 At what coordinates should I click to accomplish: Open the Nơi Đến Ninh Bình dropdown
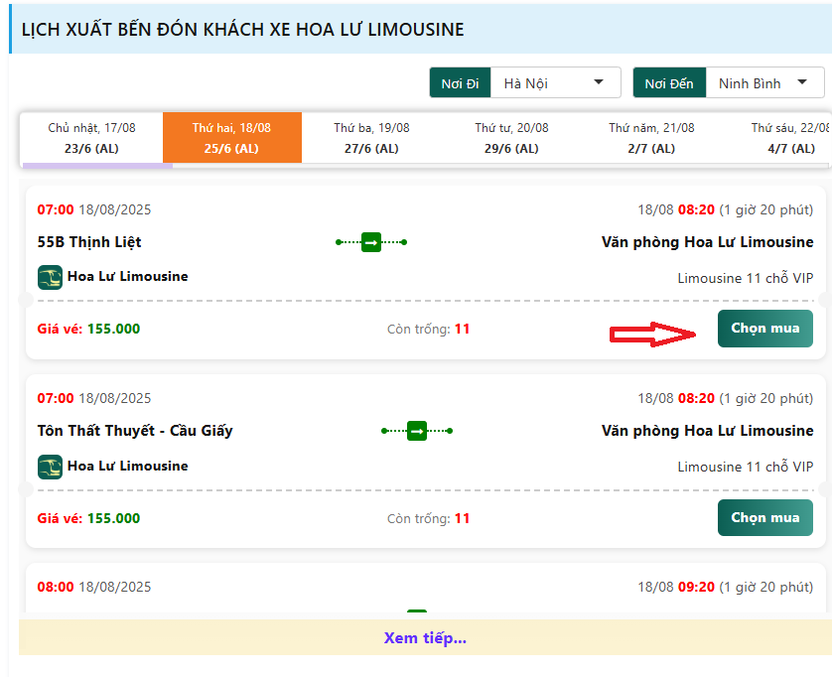tap(764, 82)
